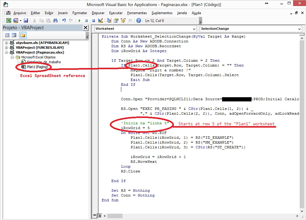Viewport: 306px width, 220px height.
Task: Click the View Microsoft Excel toolbar icon
Action: [x=9, y=20]
